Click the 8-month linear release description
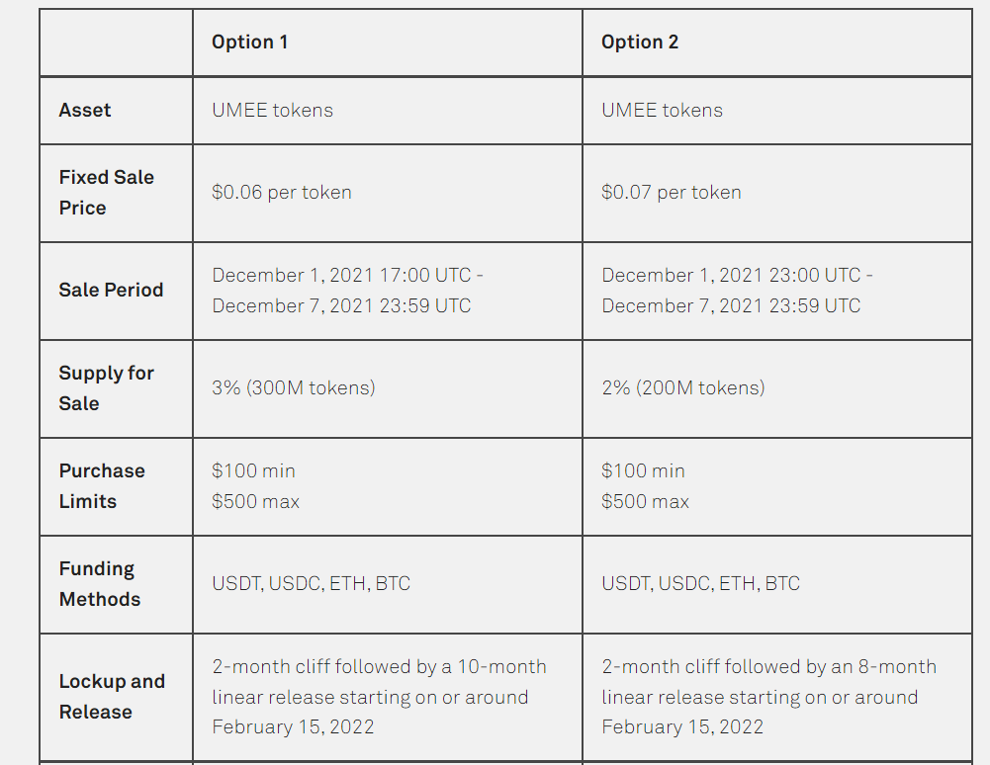Screen dimensions: 990x765 click(x=769, y=697)
